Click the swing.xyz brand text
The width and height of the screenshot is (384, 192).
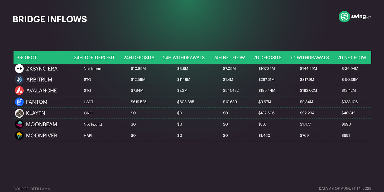pos(361,17)
